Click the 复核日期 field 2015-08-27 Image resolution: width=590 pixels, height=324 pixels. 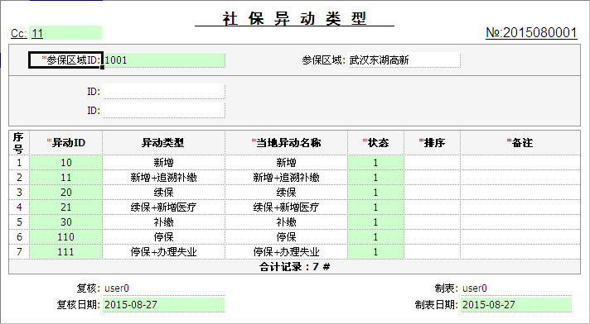(x=164, y=304)
